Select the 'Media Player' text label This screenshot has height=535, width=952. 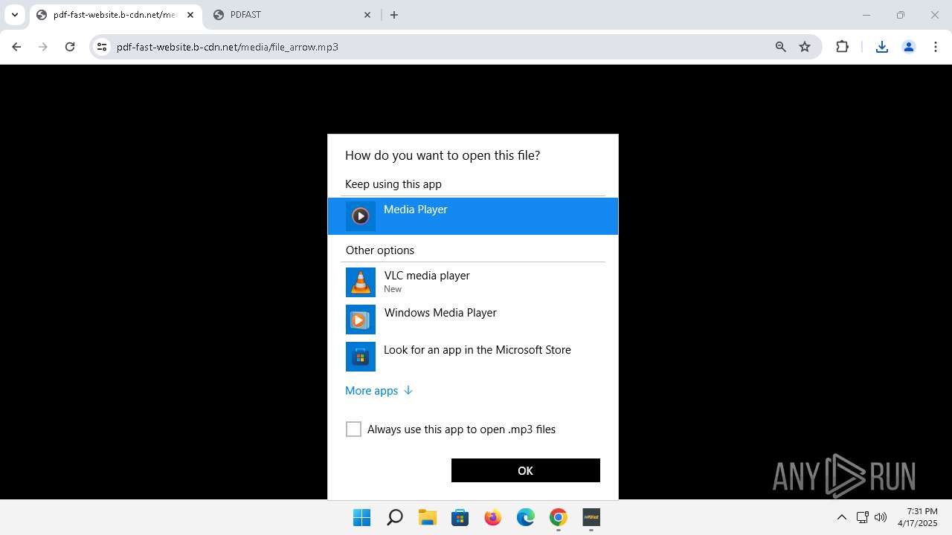(416, 210)
